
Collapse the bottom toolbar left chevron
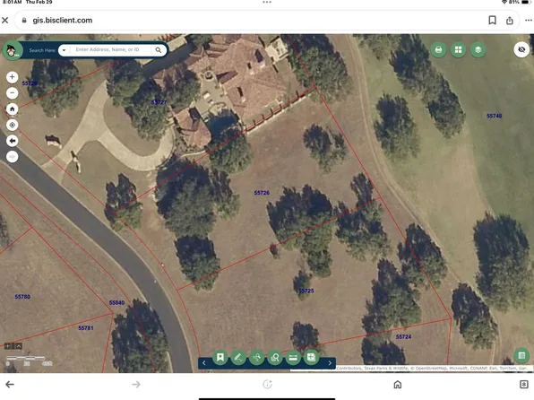pos(203,363)
